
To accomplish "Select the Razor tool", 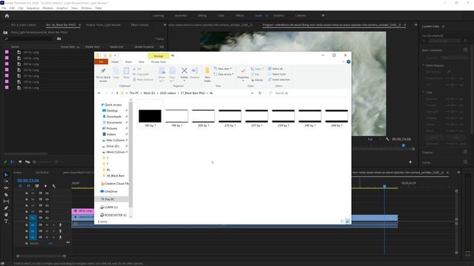I will pos(6,195).
